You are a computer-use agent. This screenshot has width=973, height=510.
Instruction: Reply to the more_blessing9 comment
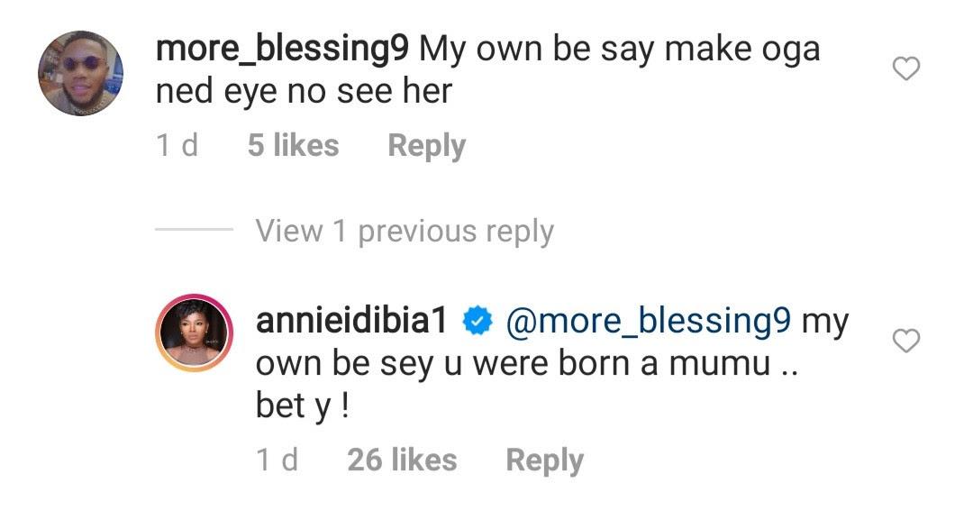[x=426, y=146]
